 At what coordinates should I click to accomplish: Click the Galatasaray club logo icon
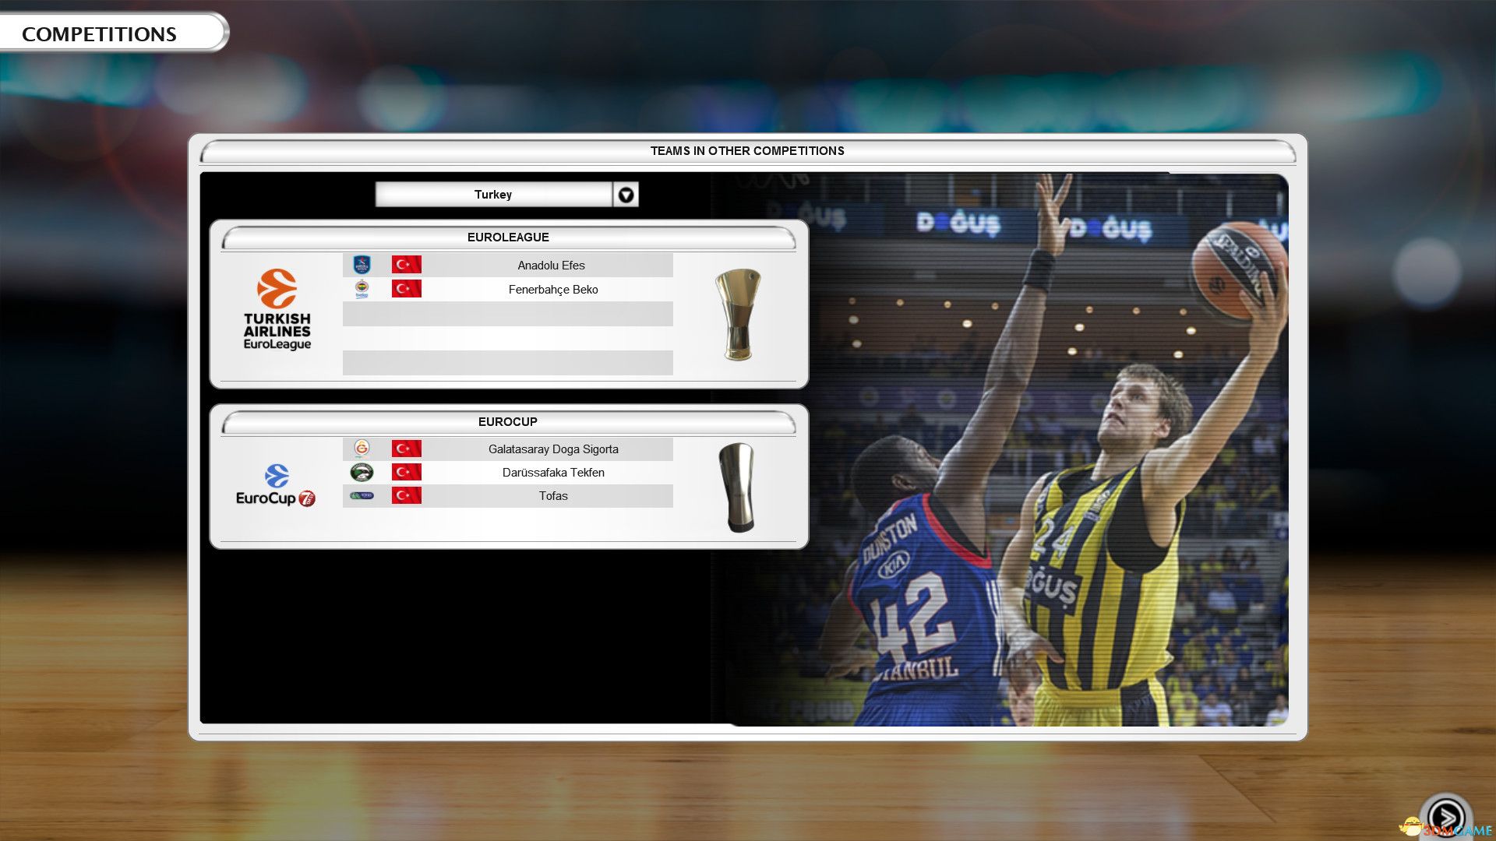(362, 449)
